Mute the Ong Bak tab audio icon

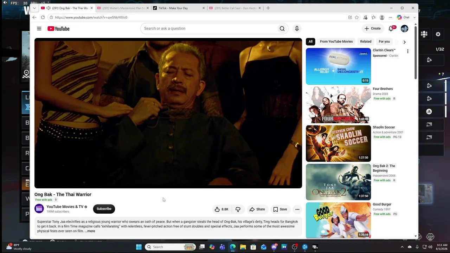pos(48,8)
